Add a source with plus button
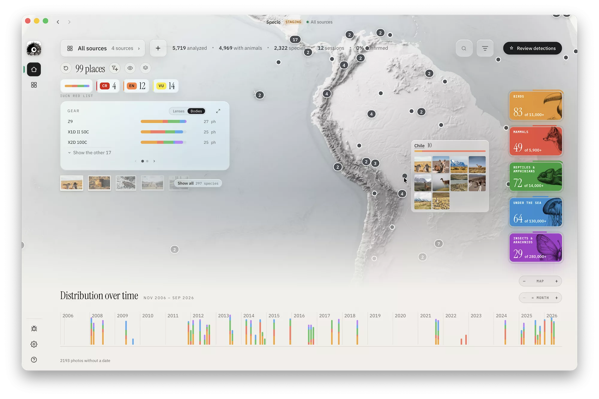Screen dimensions: 599x399 coord(158,48)
